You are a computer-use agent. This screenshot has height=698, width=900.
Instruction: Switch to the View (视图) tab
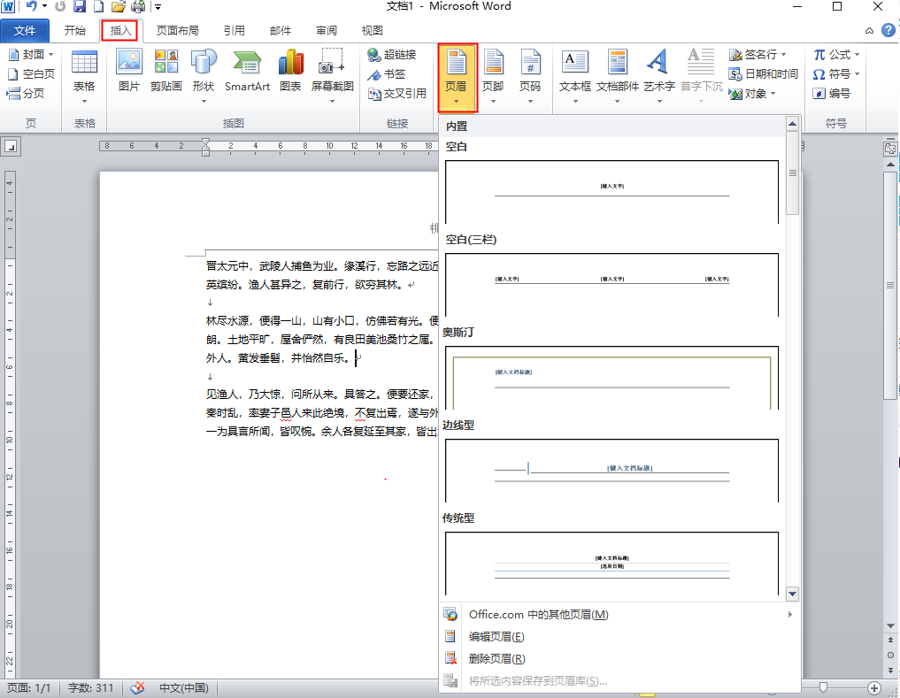[x=373, y=30]
